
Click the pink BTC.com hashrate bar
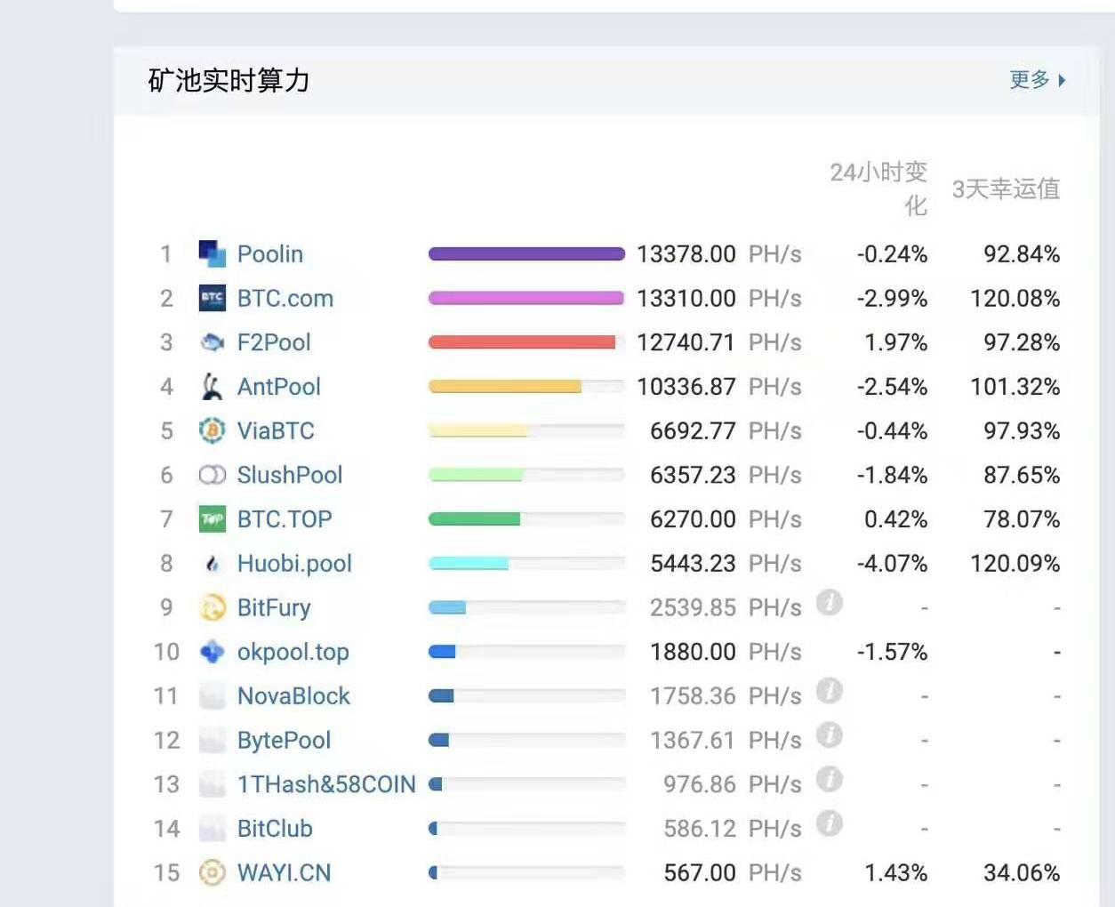pos(526,298)
